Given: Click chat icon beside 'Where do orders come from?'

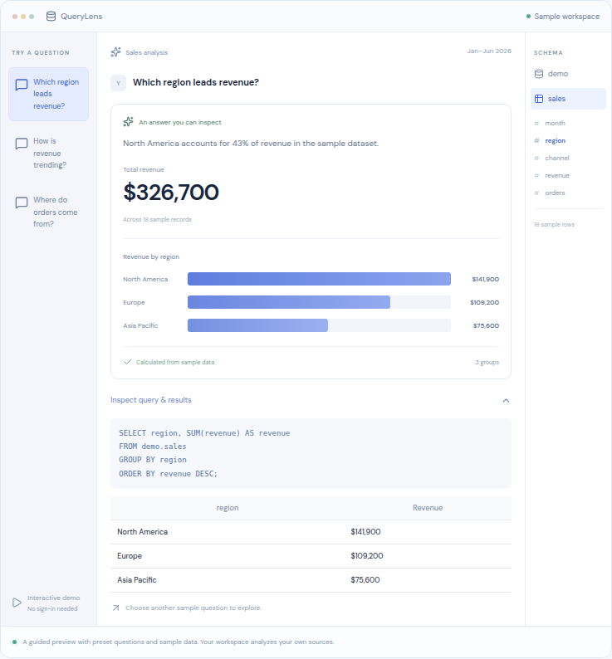Looking at the screenshot, I should 22,203.
